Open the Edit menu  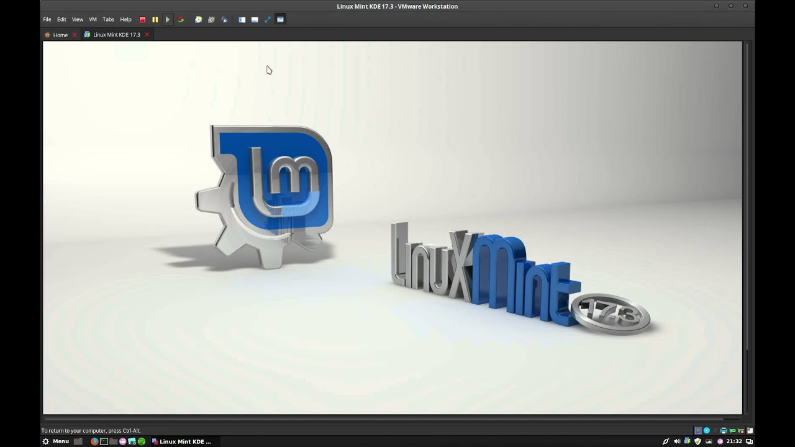pos(61,19)
